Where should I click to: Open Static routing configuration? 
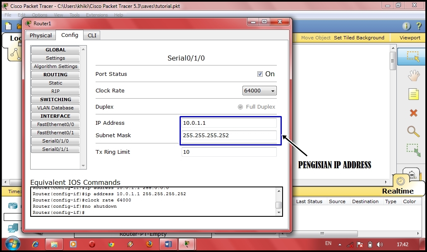coord(55,83)
